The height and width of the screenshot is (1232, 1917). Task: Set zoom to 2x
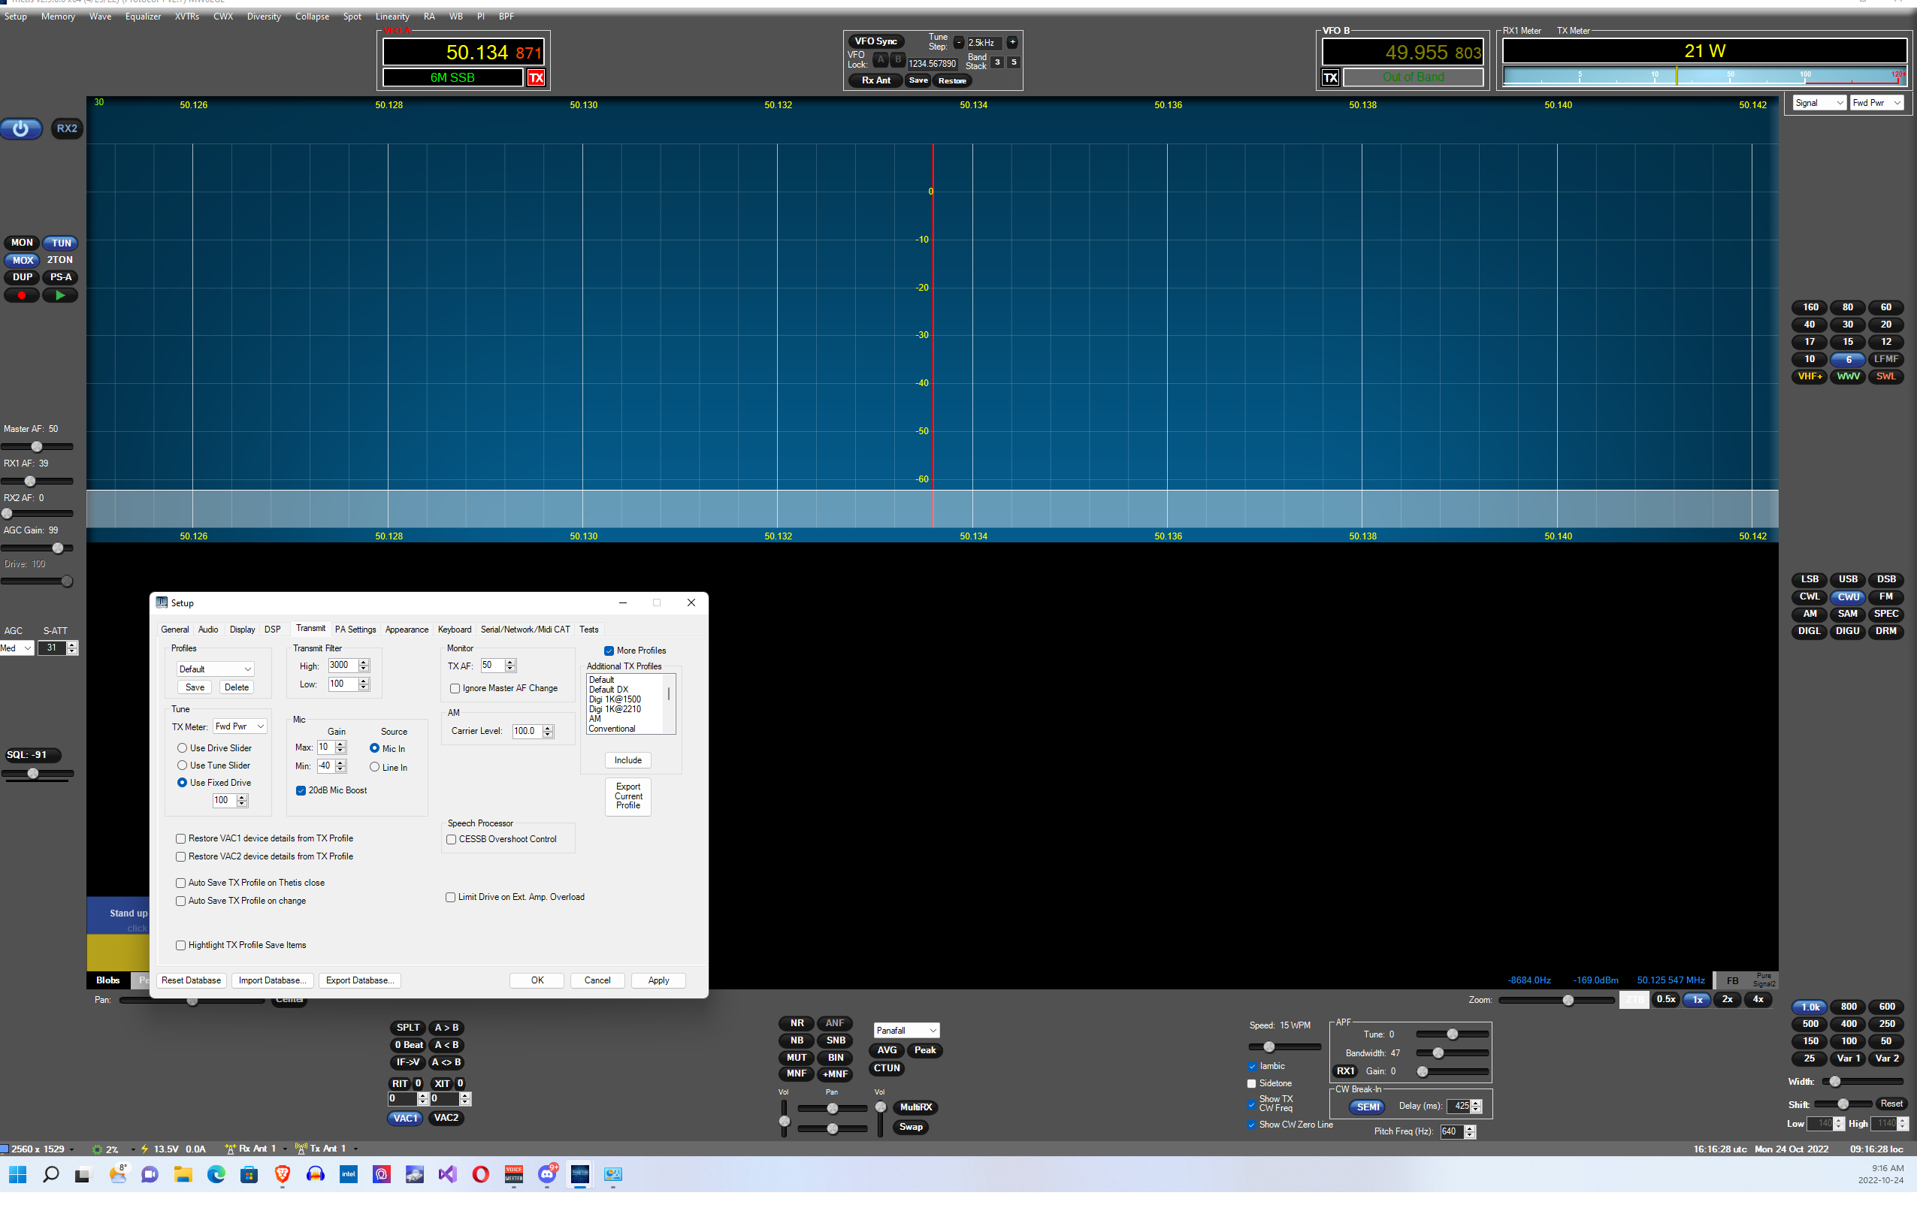point(1728,999)
